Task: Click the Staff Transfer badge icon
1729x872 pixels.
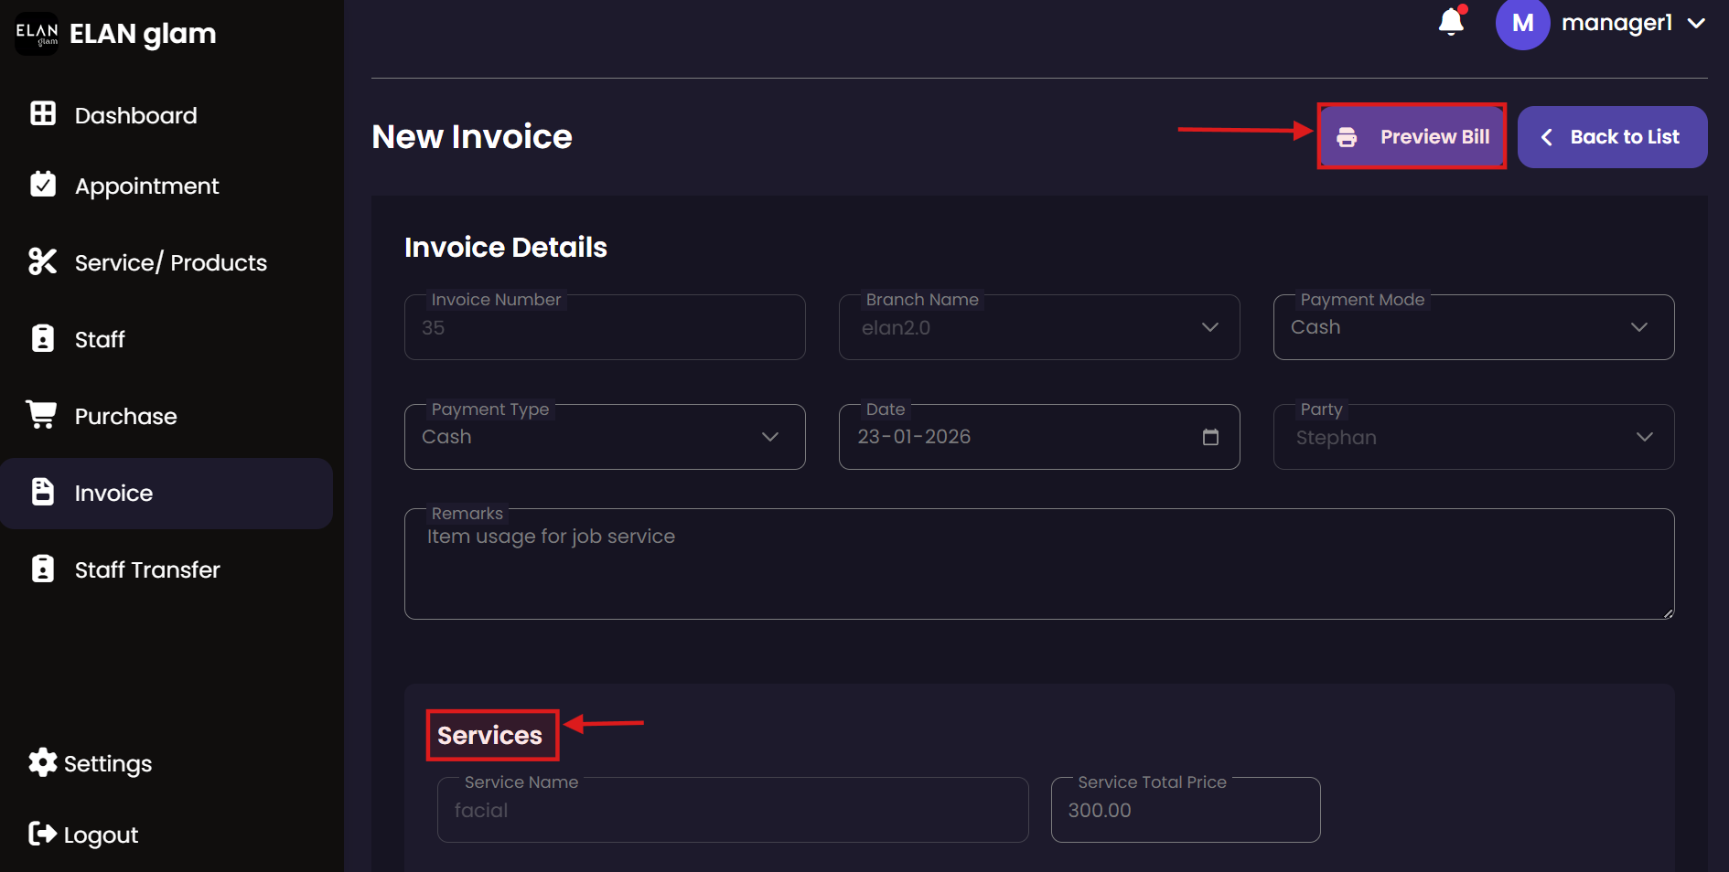Action: coord(43,569)
